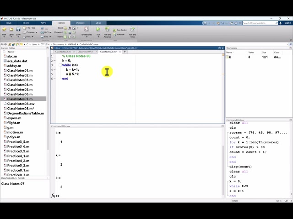The image size is (293, 219).
Task: Select the ClassNotes07.m editor tab
Action: [x=86, y=52]
